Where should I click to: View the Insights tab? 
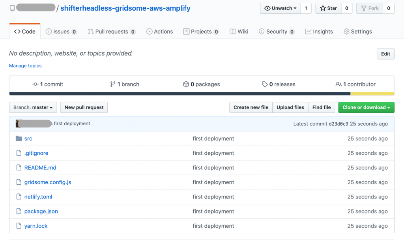(319, 32)
